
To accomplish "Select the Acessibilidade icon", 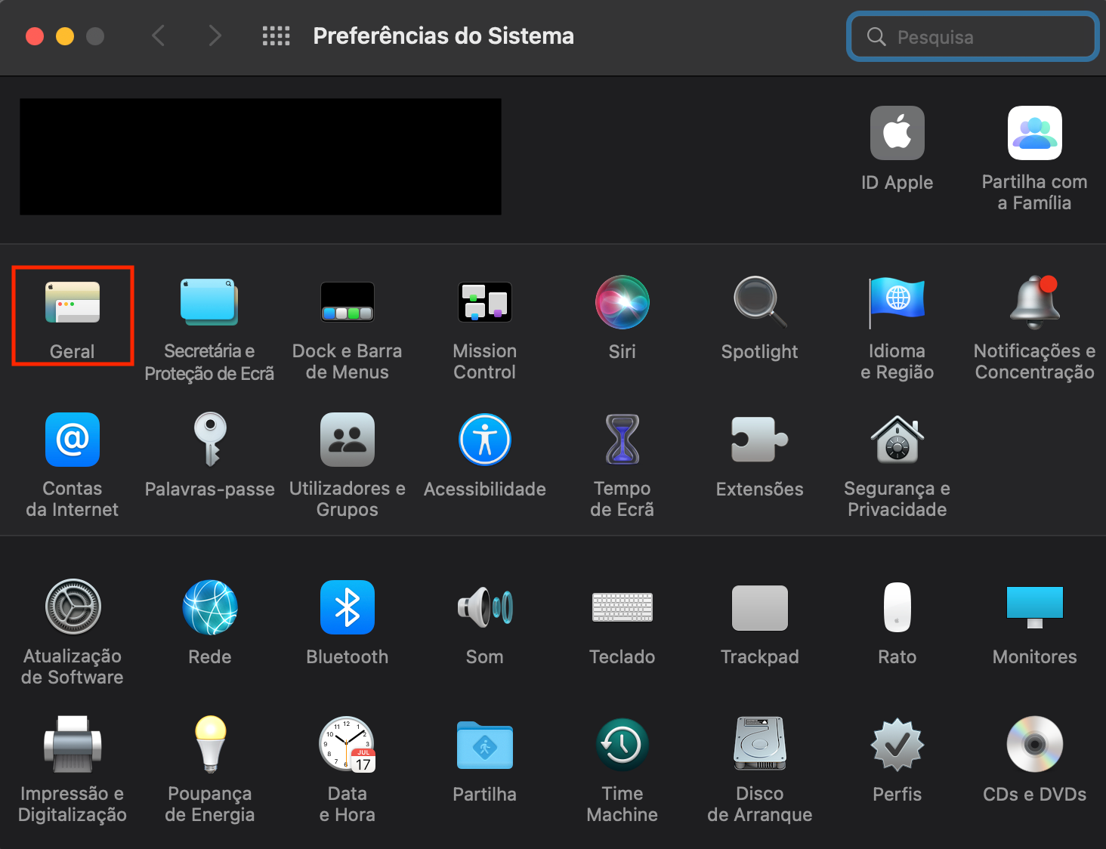I will click(484, 440).
